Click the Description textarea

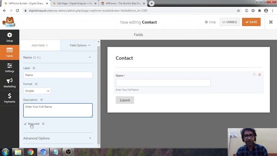(x=58, y=110)
